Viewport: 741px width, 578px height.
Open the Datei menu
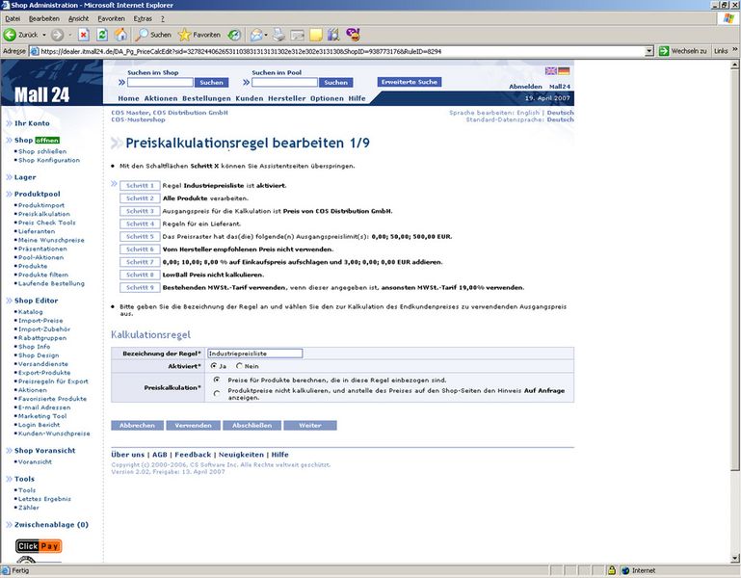click(13, 19)
